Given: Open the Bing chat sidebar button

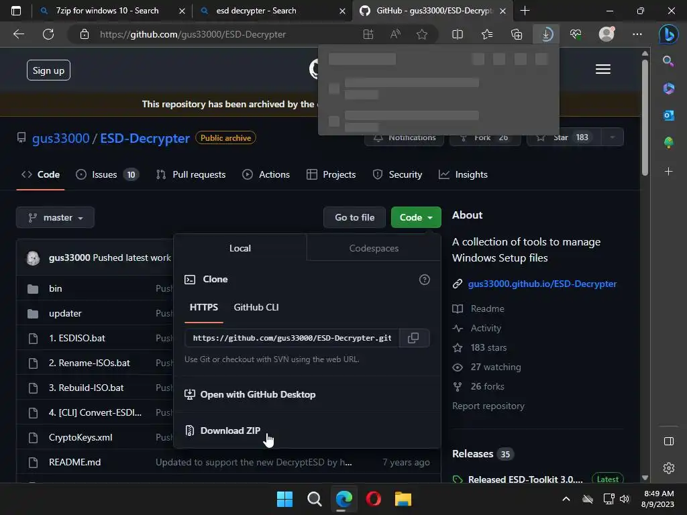Looking at the screenshot, I should click(x=669, y=34).
